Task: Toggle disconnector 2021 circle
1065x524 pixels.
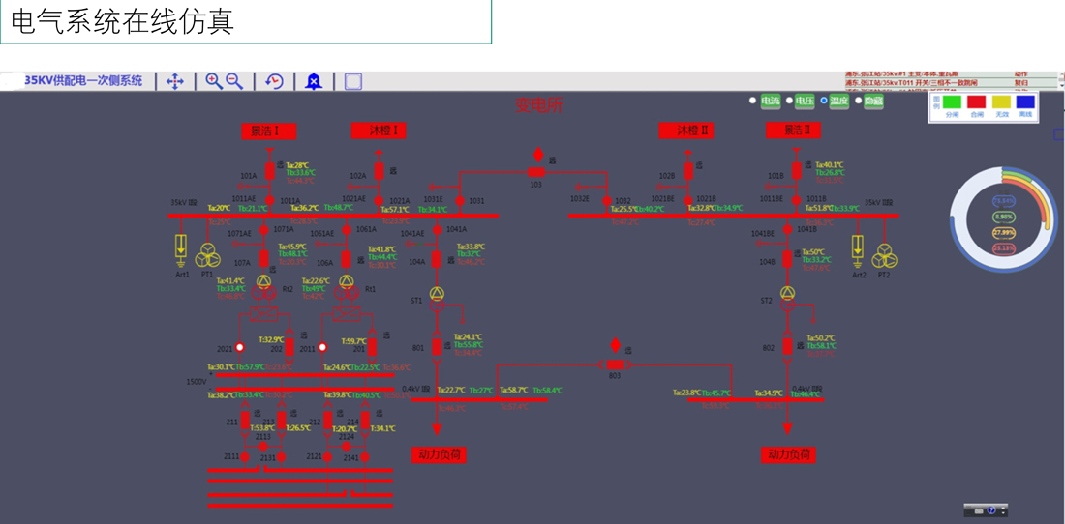Action: (x=240, y=347)
